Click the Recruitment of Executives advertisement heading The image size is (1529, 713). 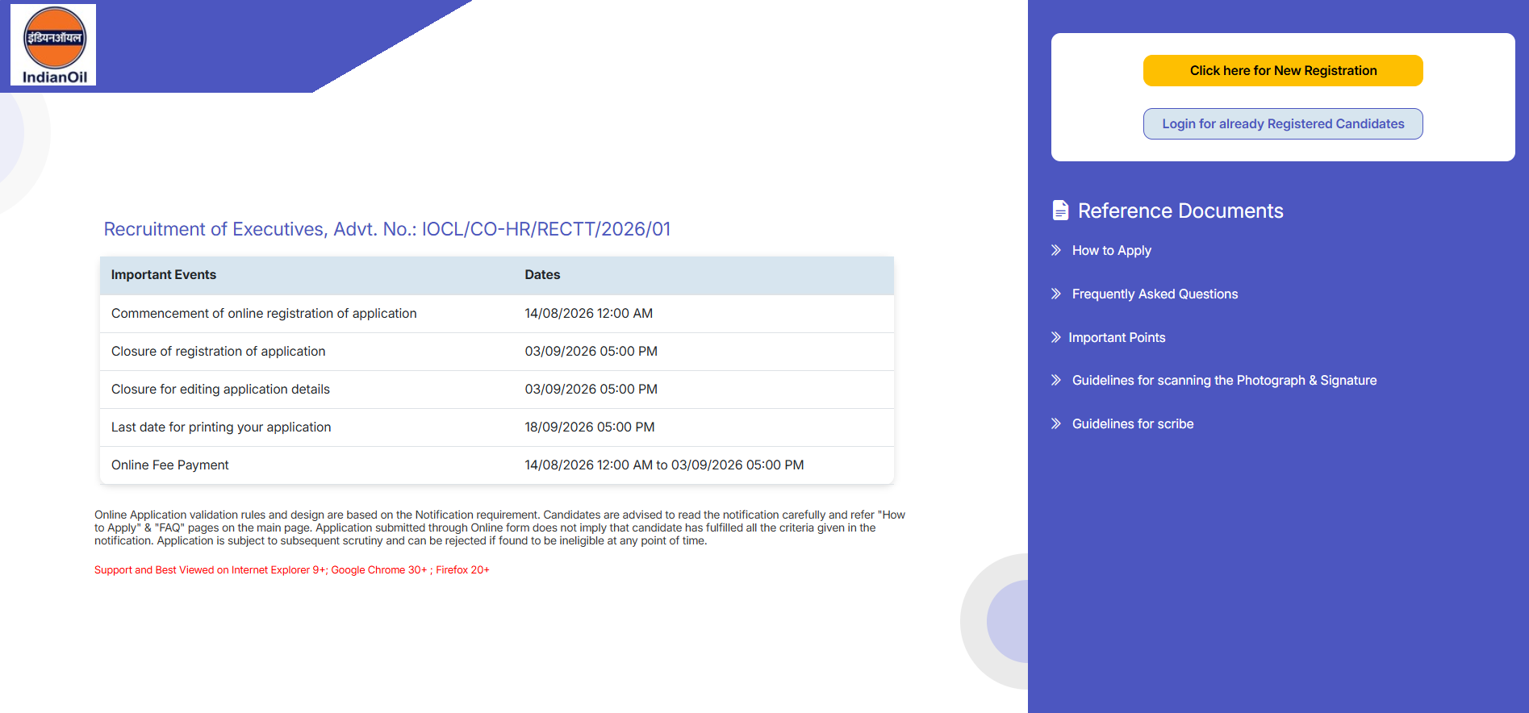387,229
